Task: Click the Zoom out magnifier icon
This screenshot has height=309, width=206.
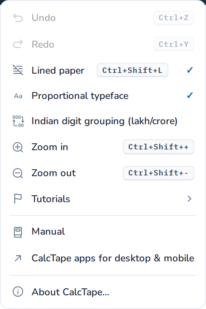Action: 18,173
